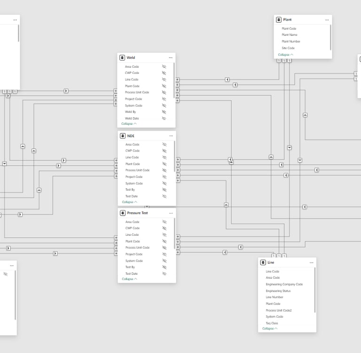Toggle visibility of Weld CWP Code
This screenshot has height=353, width=361.
pyautogui.click(x=164, y=73)
